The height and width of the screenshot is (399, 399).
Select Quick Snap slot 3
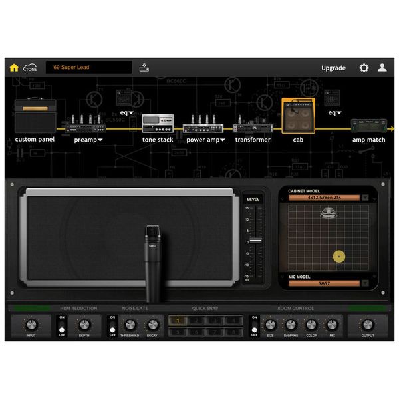tap(215, 321)
